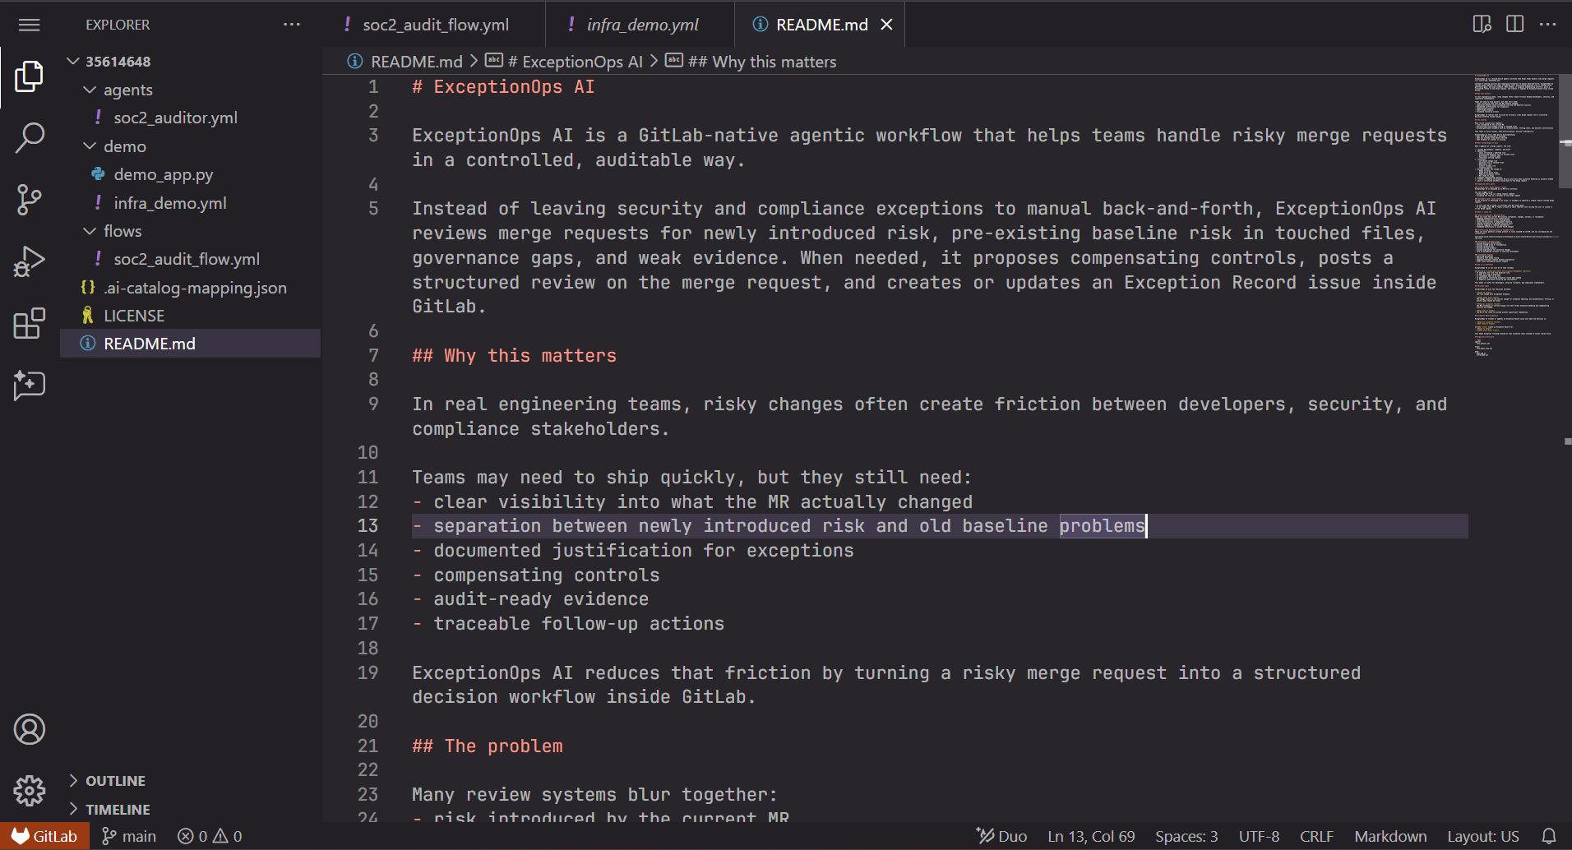The height and width of the screenshot is (850, 1572).
Task: Open demo_app.py file
Action: 191,174
